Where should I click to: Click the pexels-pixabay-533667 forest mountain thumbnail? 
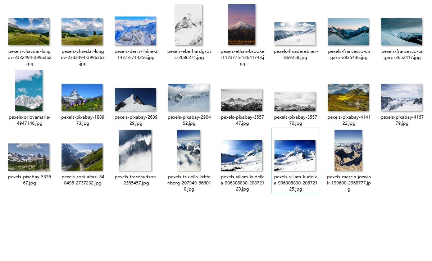[29, 157]
